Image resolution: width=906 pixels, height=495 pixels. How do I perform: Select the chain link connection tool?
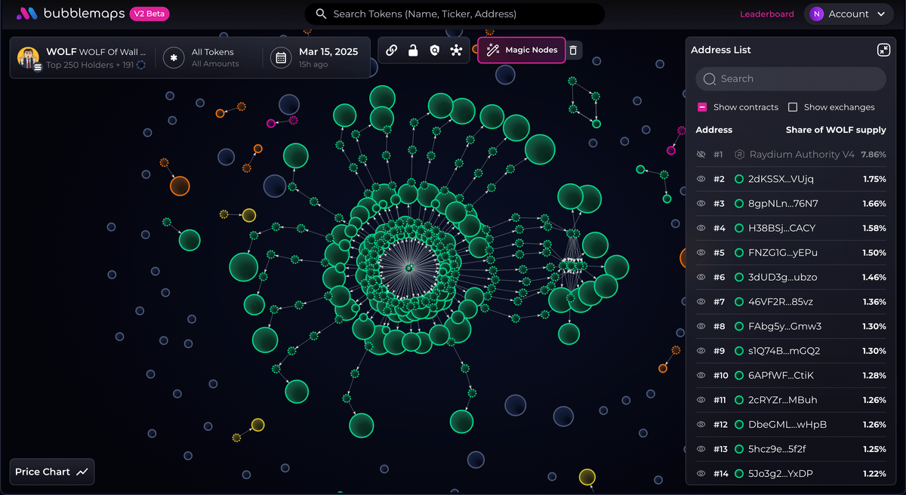(x=391, y=50)
